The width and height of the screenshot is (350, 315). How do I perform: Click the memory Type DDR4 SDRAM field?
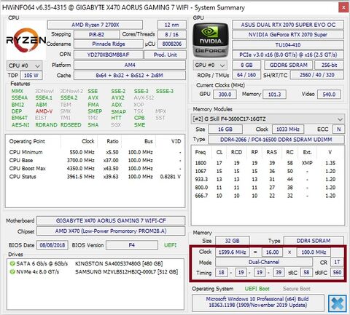pos(314,241)
